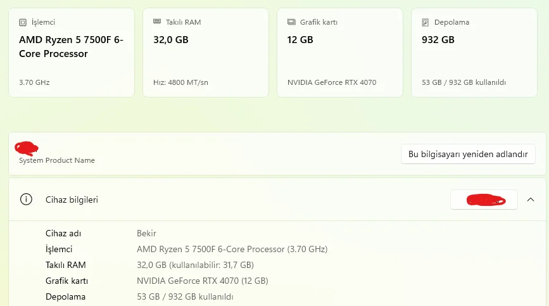Screen dimensions: 549x306
Task: Select the device name value Bekir
Action: point(146,233)
